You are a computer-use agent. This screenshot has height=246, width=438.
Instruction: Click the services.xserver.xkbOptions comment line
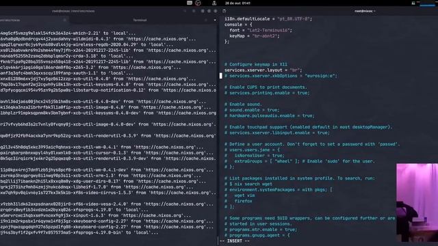pos(281,76)
